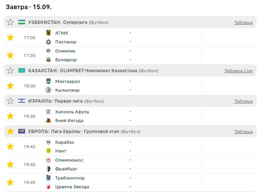Toggle favorite star for Europa League group
The width and height of the screenshot is (260, 192).
tap(10, 132)
